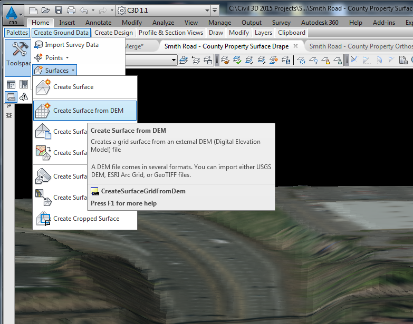The height and width of the screenshot is (324, 413).
Task: Click the Layer Off lightbulb icon
Action: point(313,60)
